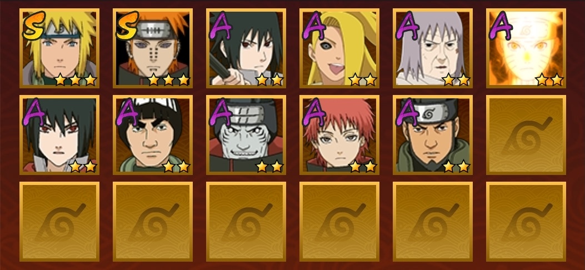Viewport: 585px width, 270px height.
Task: Click the fourth empty slot in bottom row
Action: pyautogui.click(x=339, y=222)
